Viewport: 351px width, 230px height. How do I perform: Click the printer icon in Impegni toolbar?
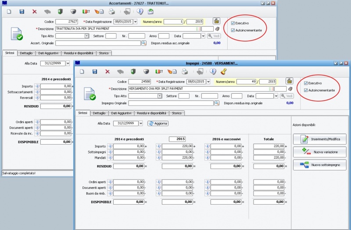(x=185, y=71)
